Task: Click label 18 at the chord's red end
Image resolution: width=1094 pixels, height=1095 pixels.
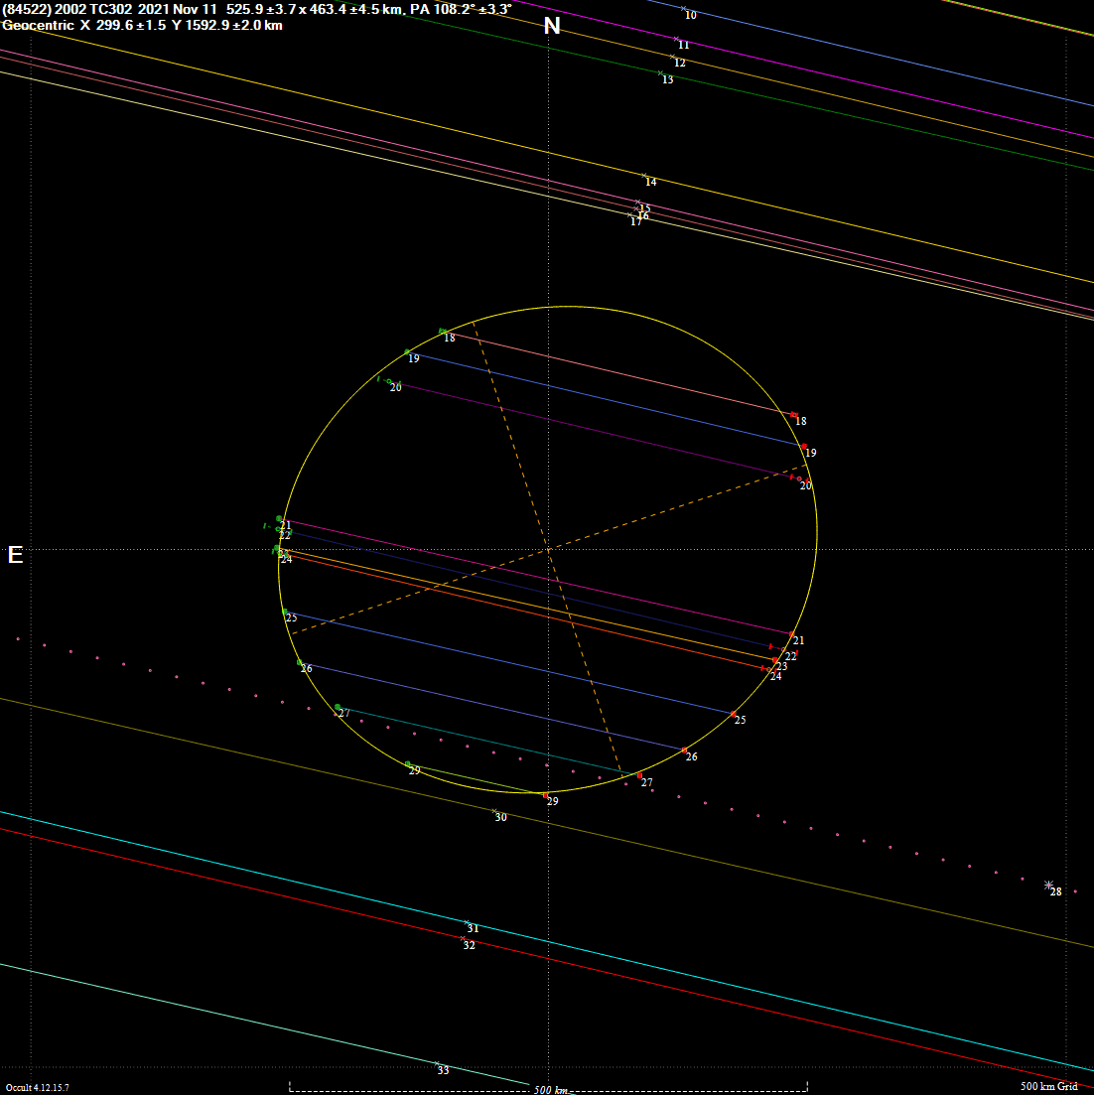Action: (801, 421)
